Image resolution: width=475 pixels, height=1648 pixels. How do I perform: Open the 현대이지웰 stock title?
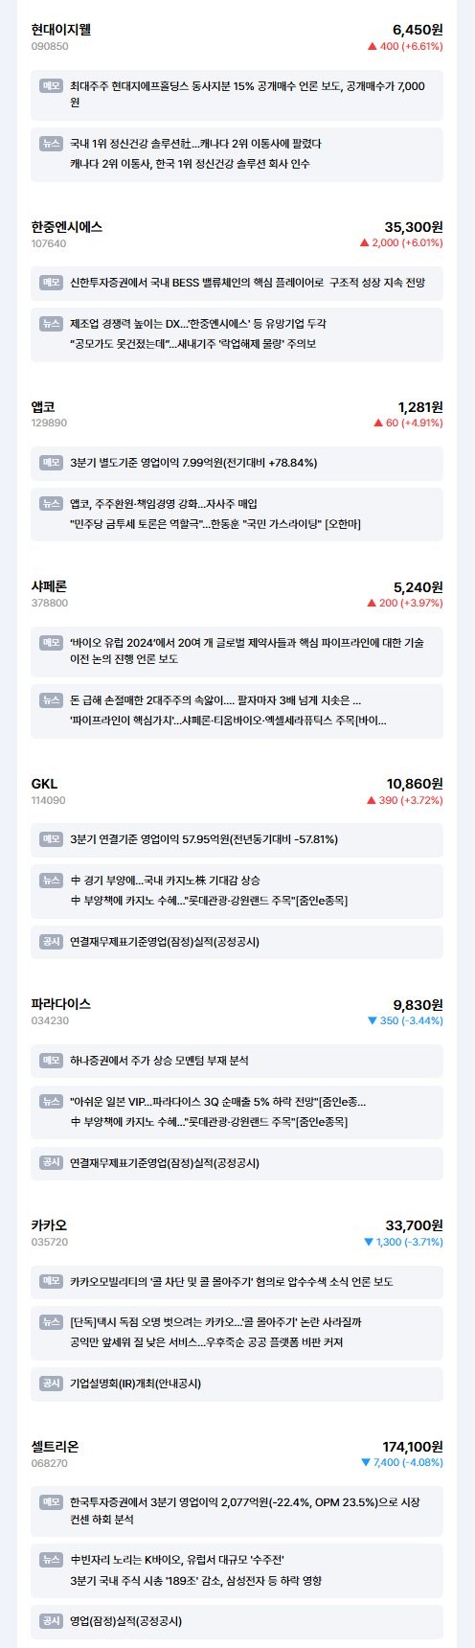point(61,30)
